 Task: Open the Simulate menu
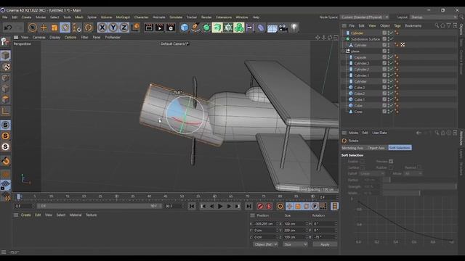176,17
